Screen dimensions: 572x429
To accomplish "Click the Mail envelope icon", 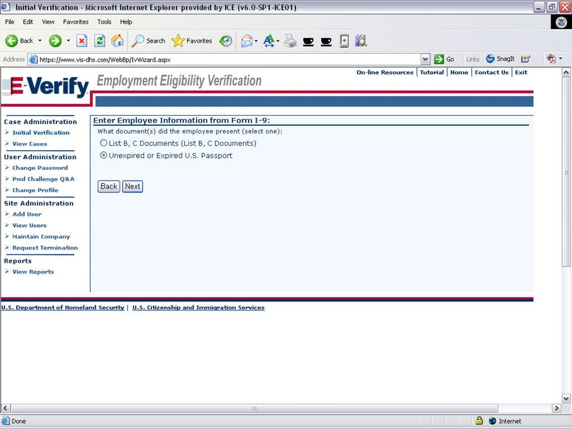I will click(x=247, y=41).
